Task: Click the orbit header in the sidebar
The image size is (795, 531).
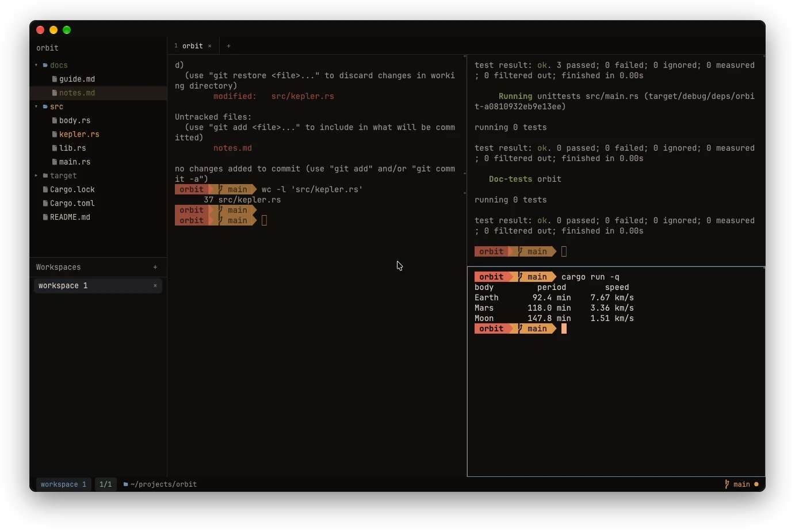Action: click(x=47, y=48)
